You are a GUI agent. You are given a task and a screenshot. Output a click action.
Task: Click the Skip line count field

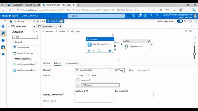94,101
